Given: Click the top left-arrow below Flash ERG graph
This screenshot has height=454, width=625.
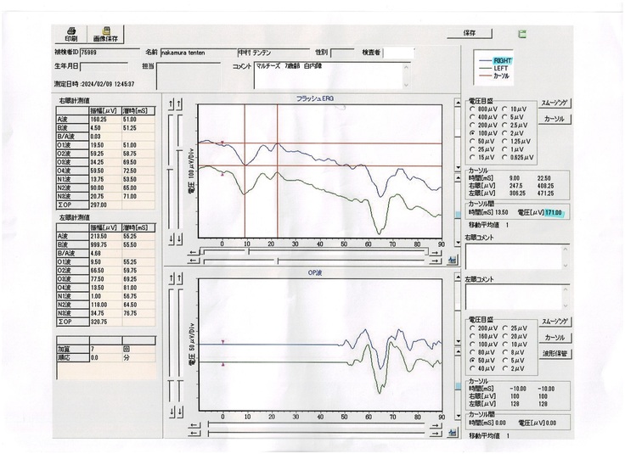Looking at the screenshot, I should tap(193, 251).
